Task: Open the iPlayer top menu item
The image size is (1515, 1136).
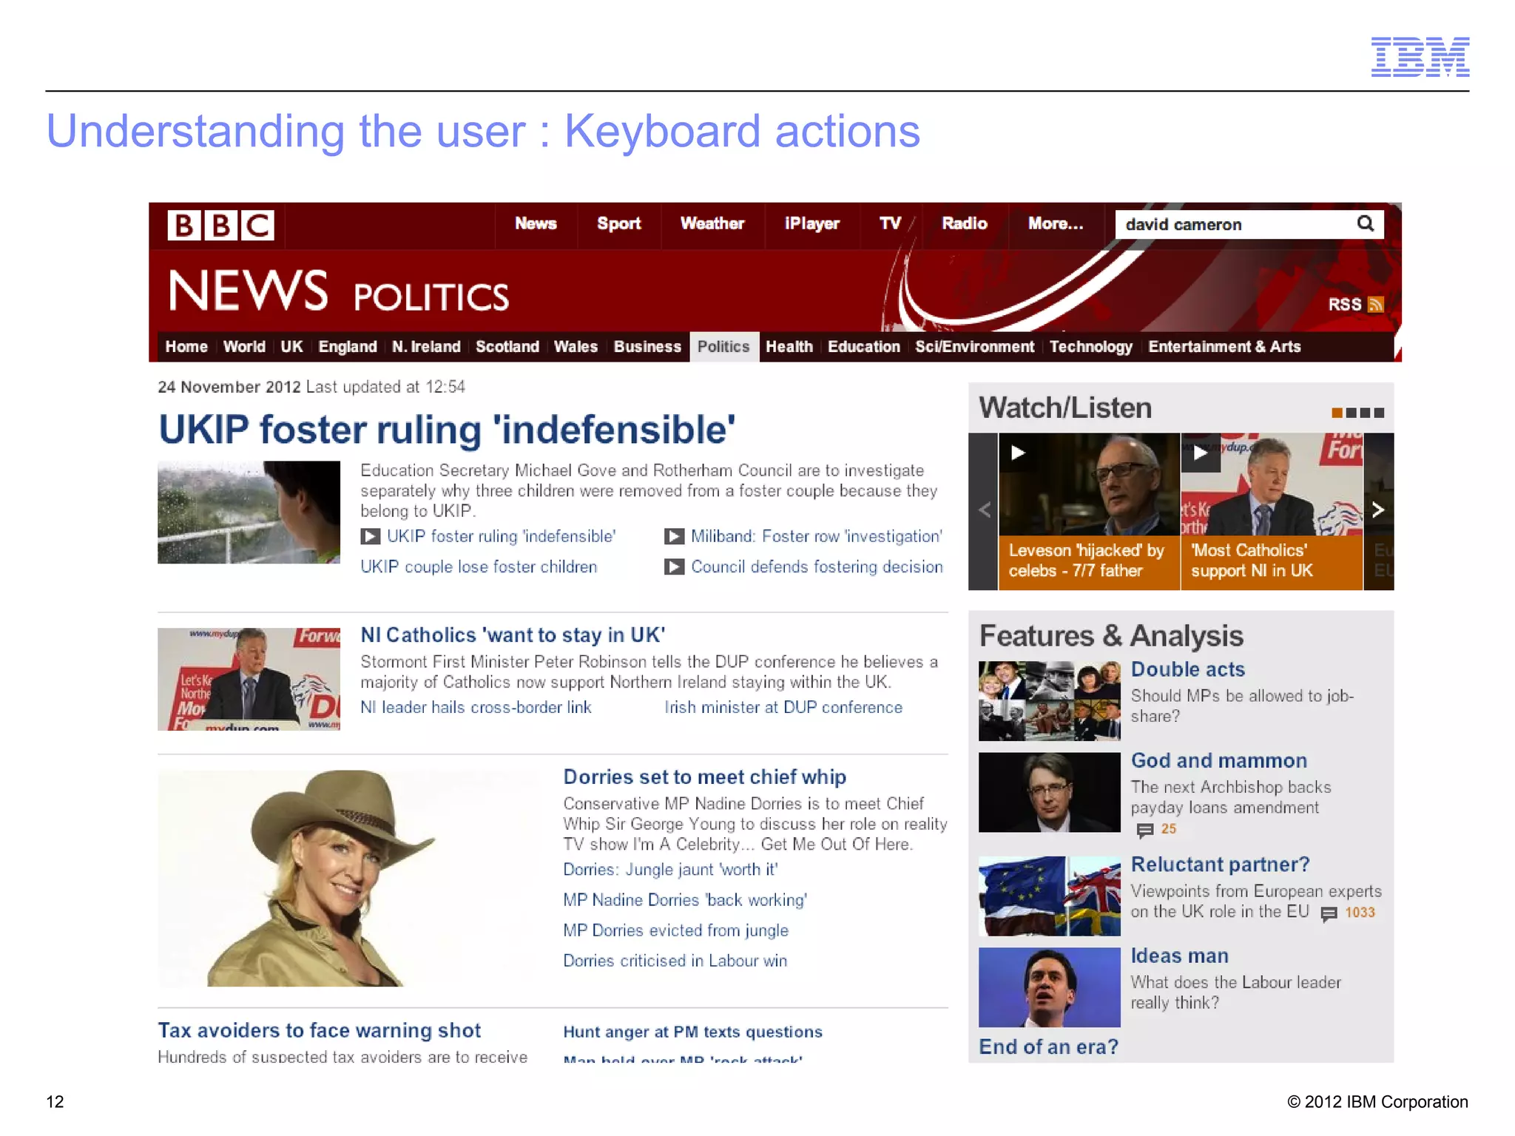Action: [x=812, y=223]
